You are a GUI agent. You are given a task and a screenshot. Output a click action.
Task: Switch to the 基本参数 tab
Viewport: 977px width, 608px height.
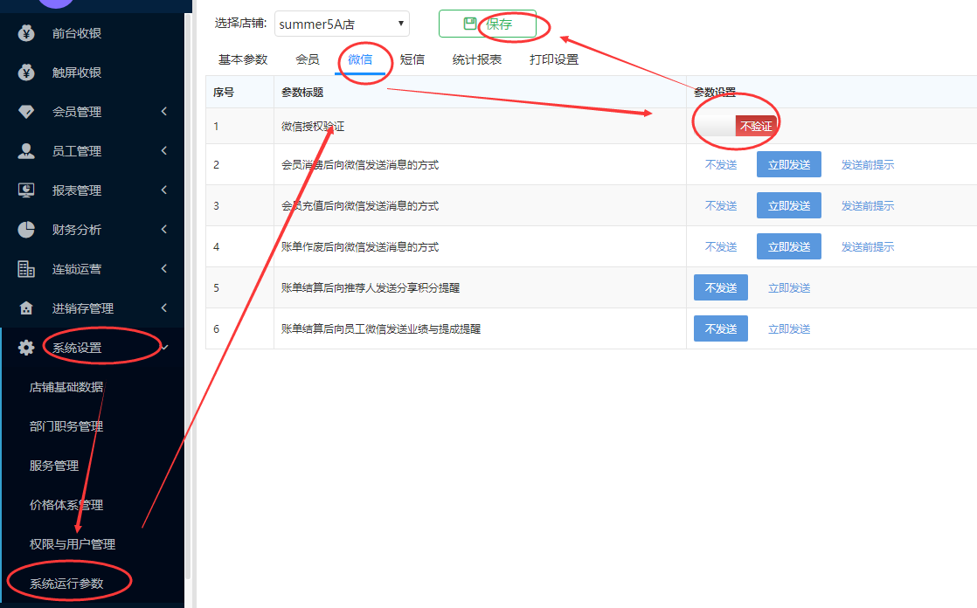click(x=243, y=59)
